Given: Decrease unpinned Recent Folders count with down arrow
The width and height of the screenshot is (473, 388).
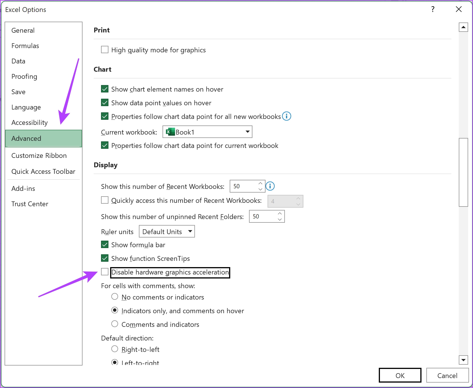Looking at the screenshot, I should point(280,219).
